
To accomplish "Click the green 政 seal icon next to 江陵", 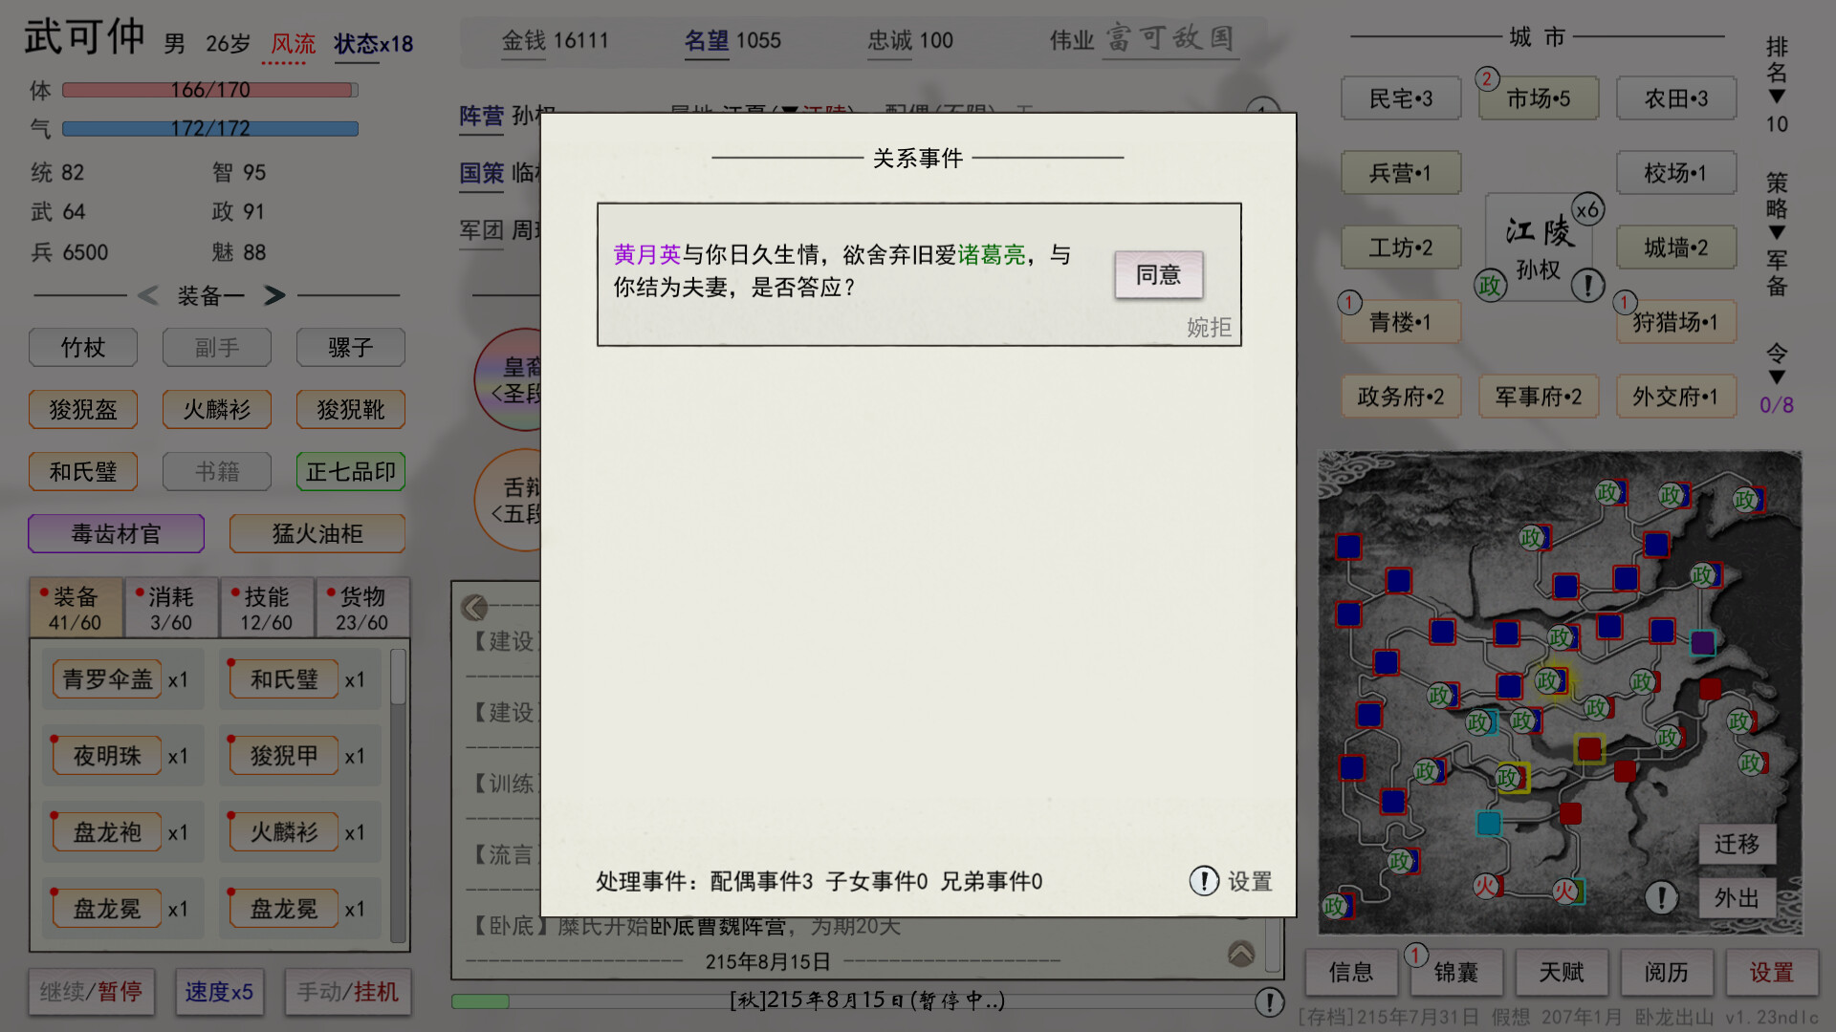I will (x=1489, y=286).
